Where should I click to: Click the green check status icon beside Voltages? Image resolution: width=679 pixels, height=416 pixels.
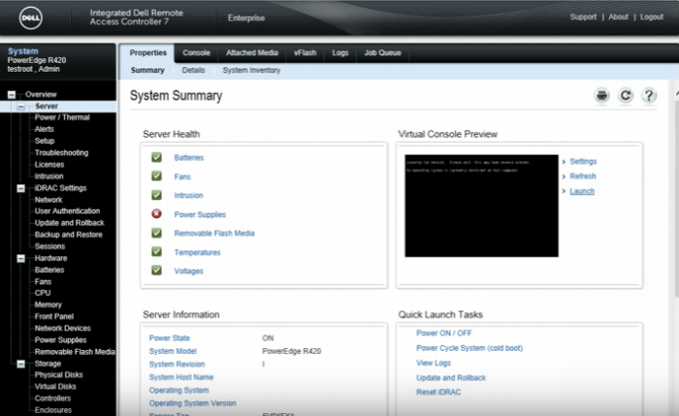point(156,271)
